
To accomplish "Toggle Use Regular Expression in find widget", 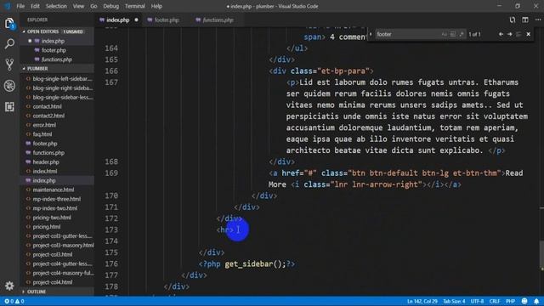I will (462, 34).
